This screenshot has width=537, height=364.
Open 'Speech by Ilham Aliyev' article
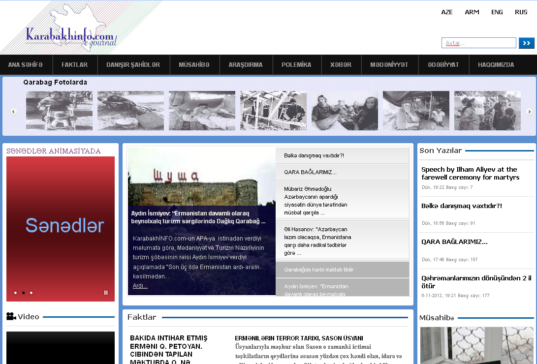tap(470, 173)
